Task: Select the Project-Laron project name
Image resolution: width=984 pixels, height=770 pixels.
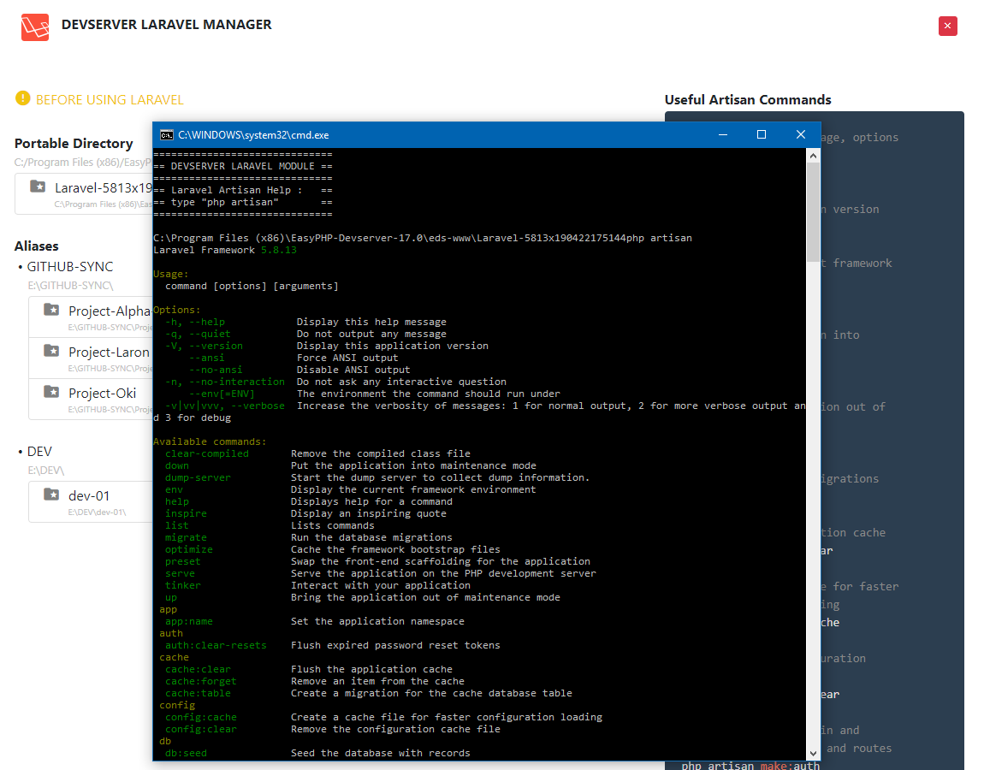Action: click(109, 352)
